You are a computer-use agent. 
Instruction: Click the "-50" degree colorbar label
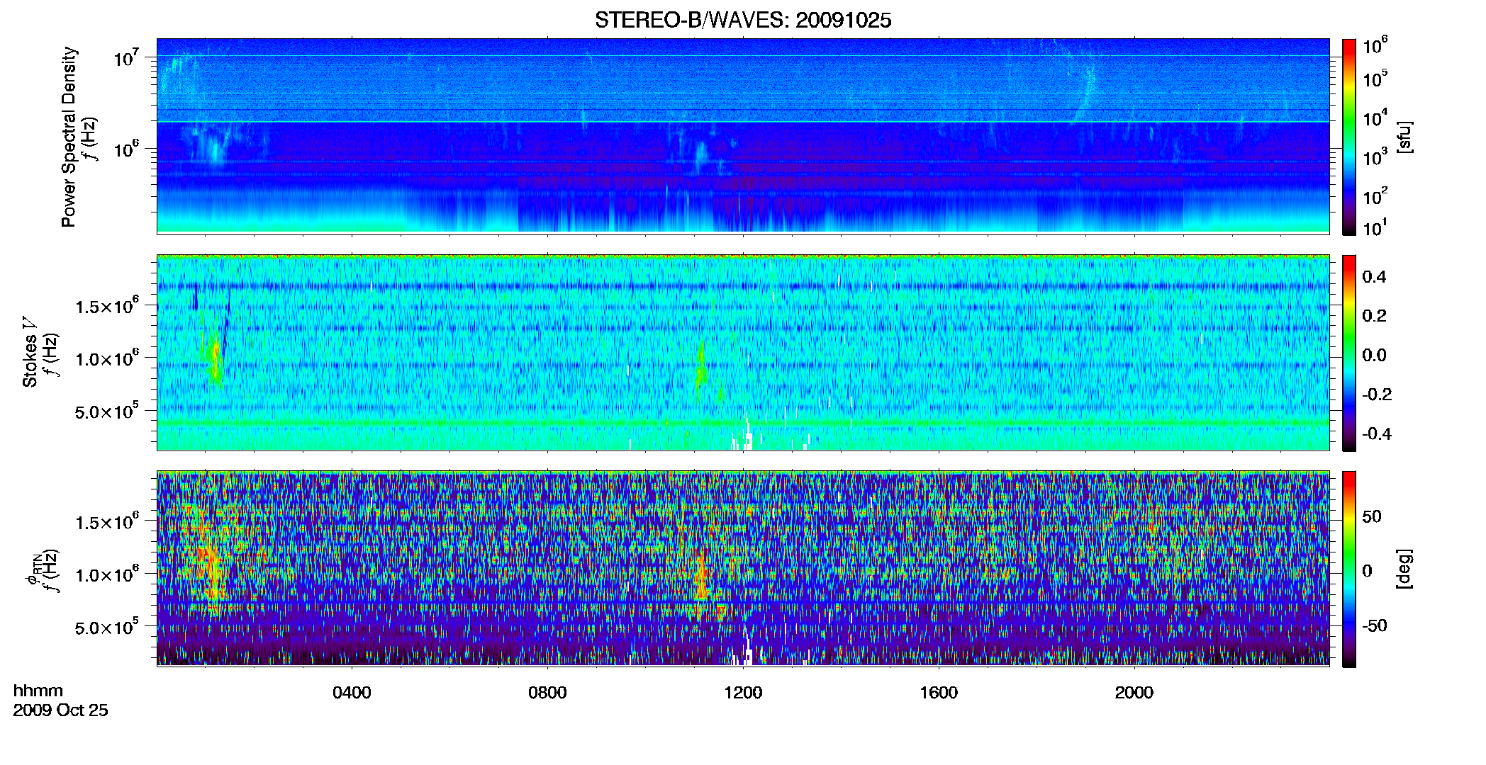[x=1375, y=625]
